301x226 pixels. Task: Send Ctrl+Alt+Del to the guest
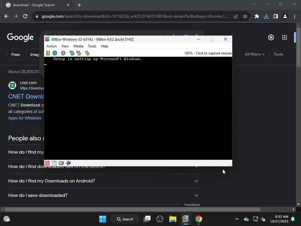(x=72, y=53)
